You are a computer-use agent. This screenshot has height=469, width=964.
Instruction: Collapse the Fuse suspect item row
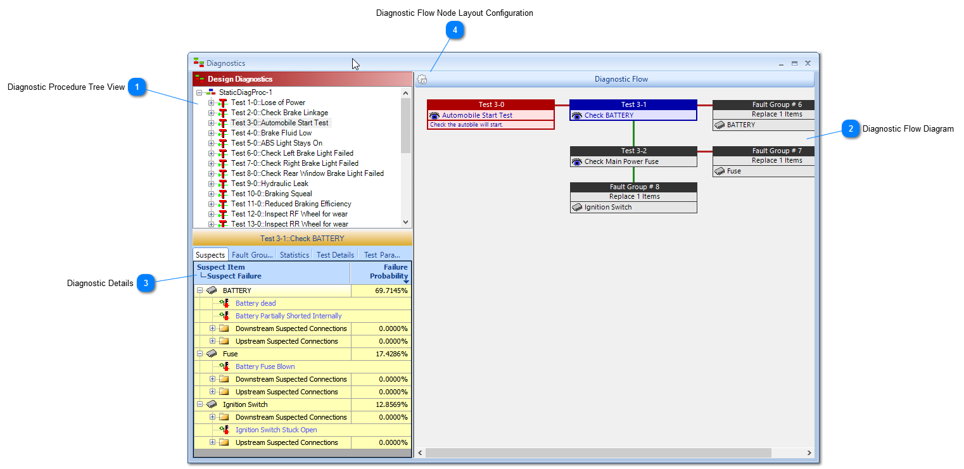(x=200, y=354)
